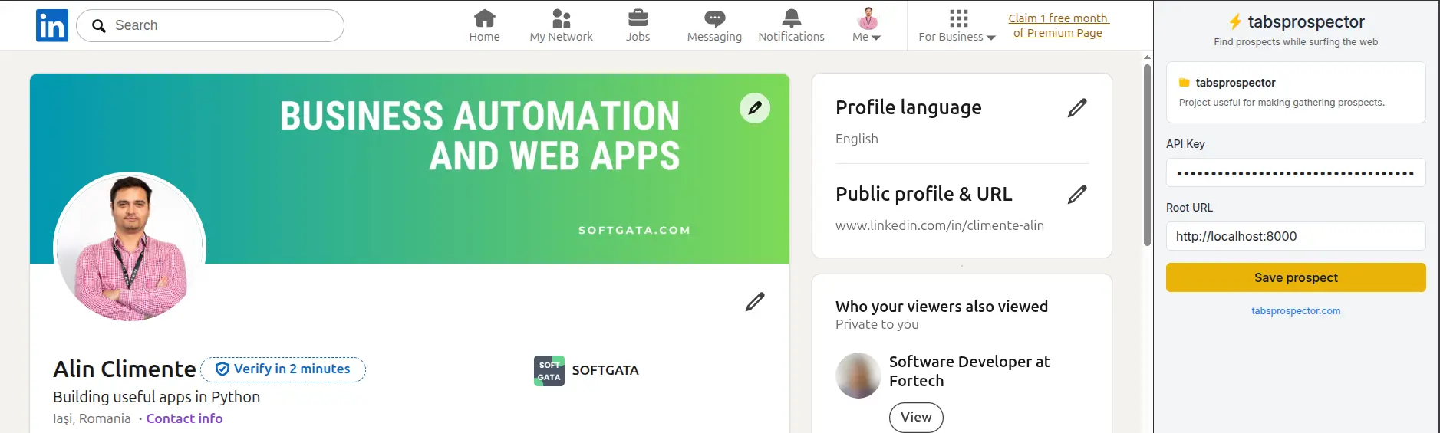Click the search magnifier icon

pos(99,26)
